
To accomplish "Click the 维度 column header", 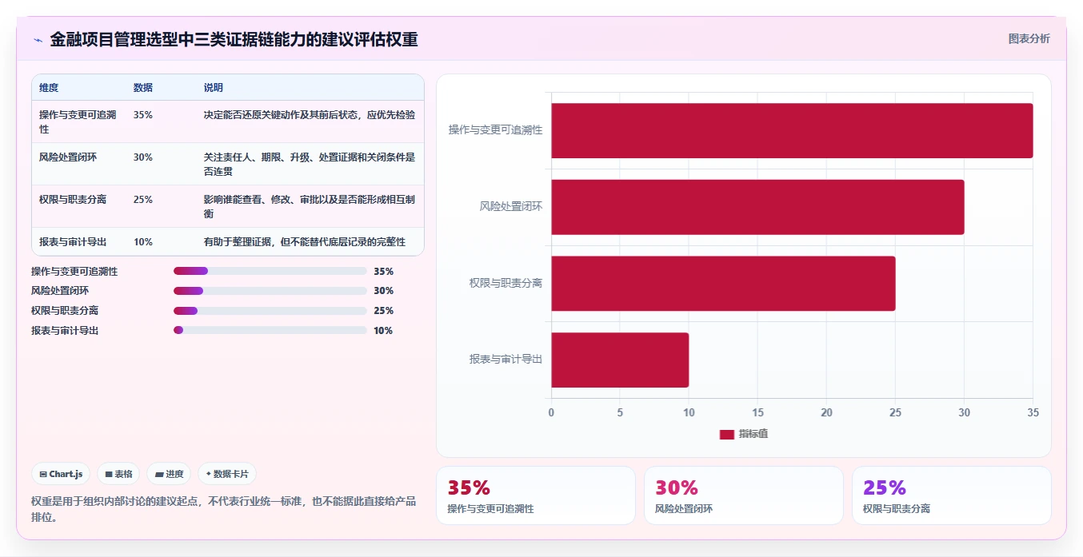I will [49, 88].
